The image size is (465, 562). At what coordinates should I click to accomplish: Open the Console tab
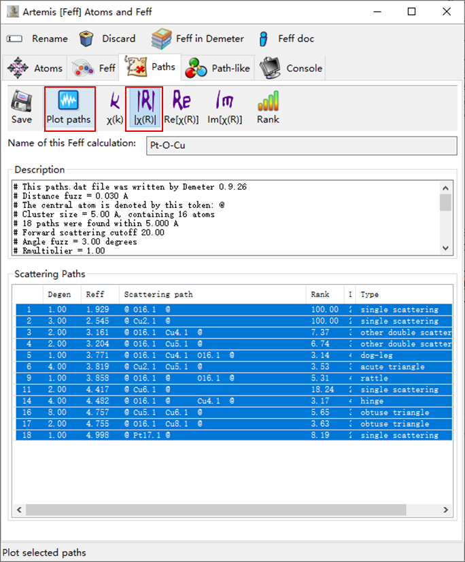tap(290, 68)
